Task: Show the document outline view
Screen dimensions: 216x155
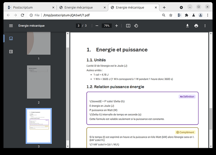Action: pos(11,51)
